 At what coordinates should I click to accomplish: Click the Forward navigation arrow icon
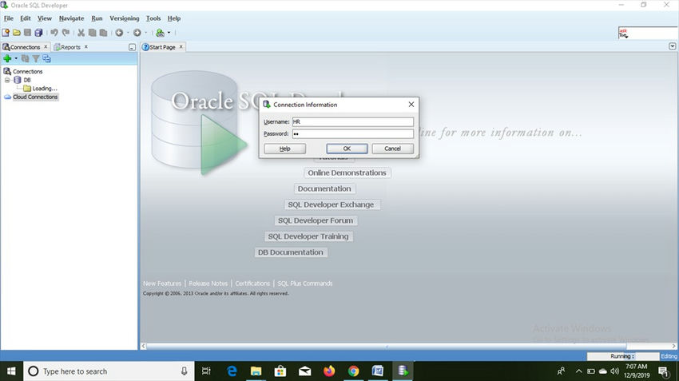(137, 33)
